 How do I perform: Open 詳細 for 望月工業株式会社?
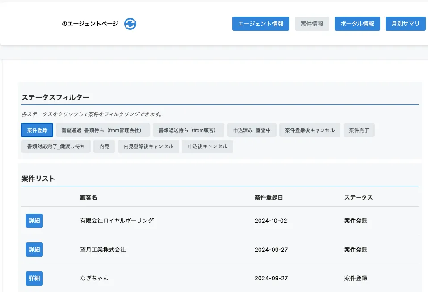(x=34, y=250)
